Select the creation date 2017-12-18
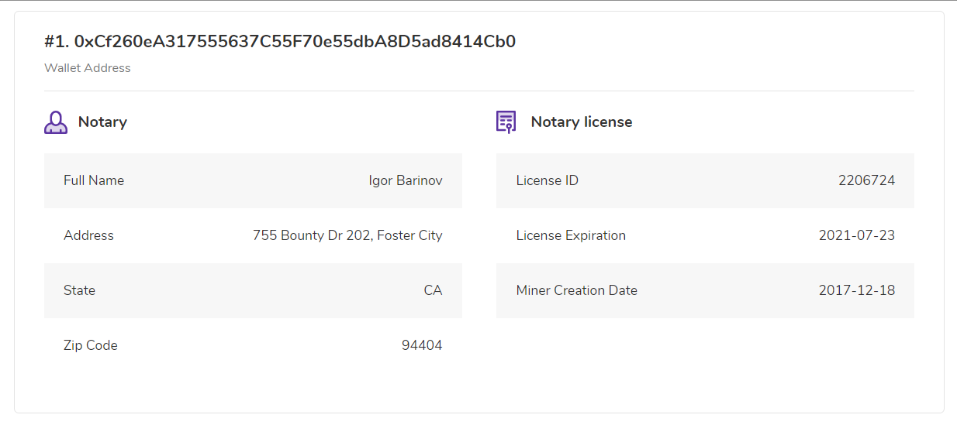 point(857,290)
